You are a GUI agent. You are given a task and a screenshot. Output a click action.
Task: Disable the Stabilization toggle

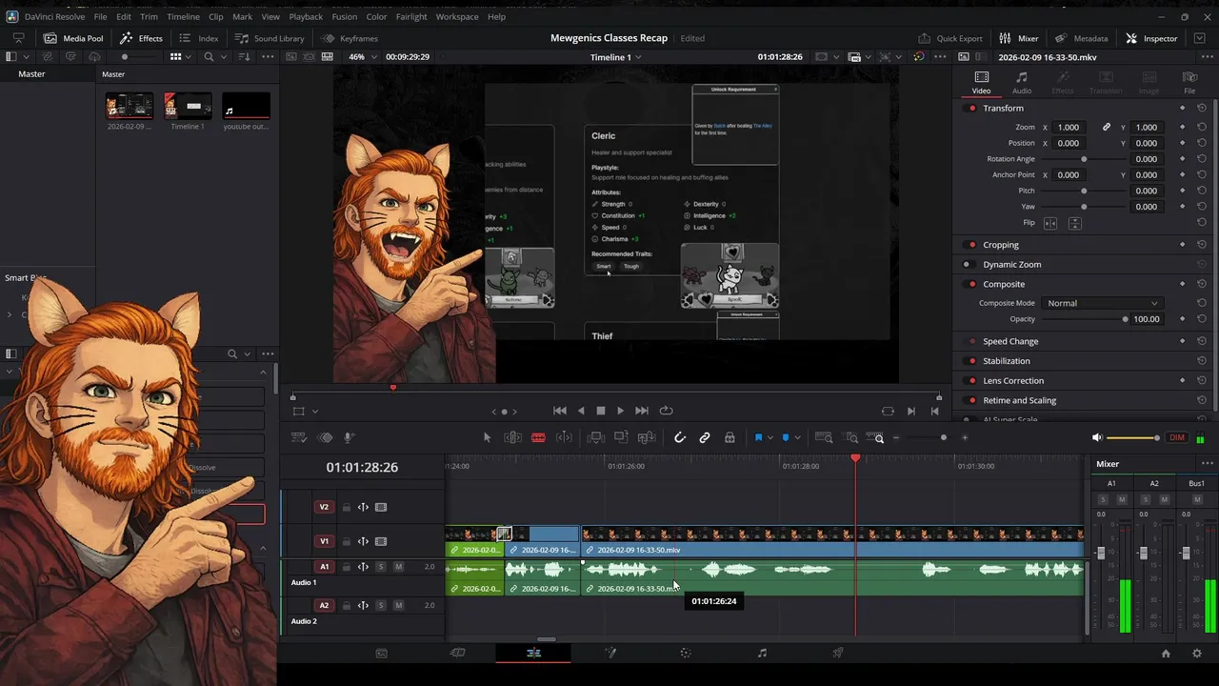[971, 361]
